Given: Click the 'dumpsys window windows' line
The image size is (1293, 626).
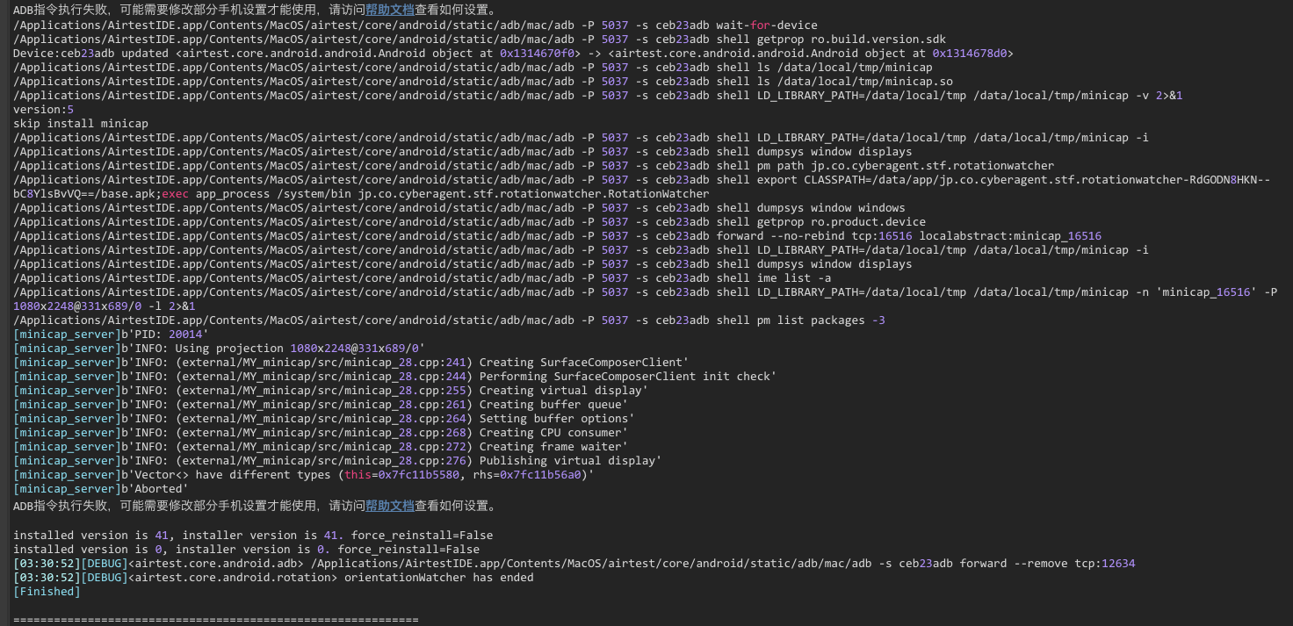Looking at the screenshot, I should tap(459, 208).
